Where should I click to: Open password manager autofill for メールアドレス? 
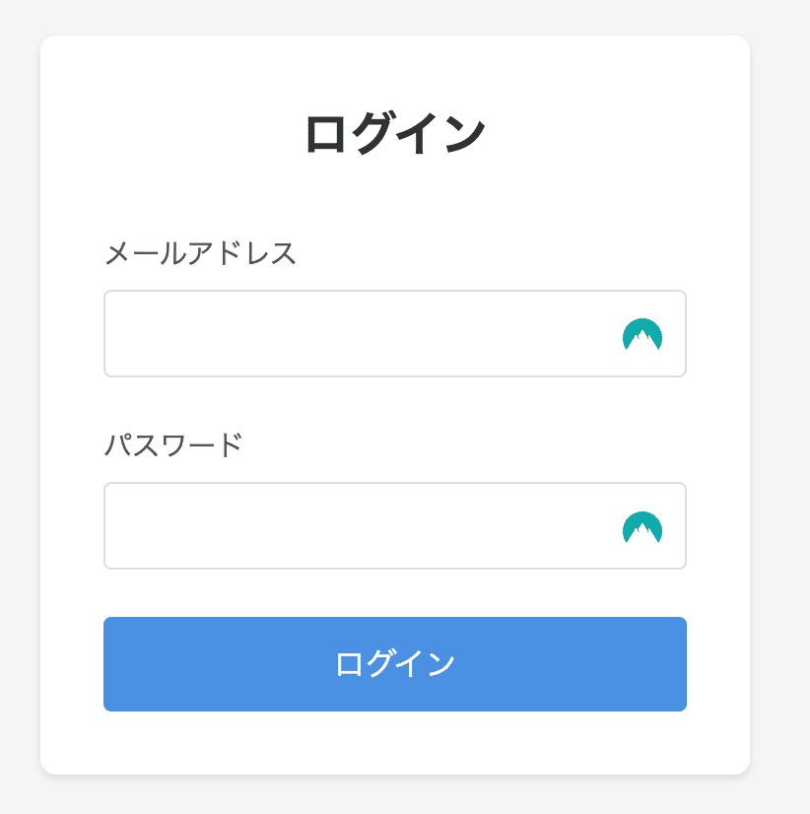(642, 334)
